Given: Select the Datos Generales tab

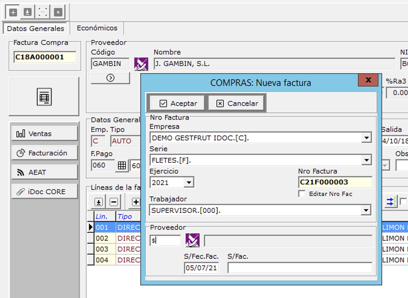Looking at the screenshot, I should 35,28.
